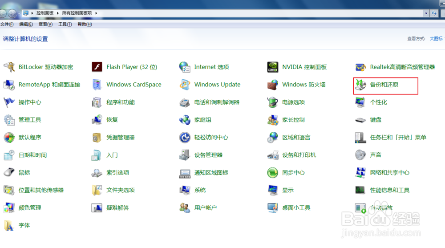Open the 位置和其他传感器 link
This screenshot has height=248, width=445.
[x=41, y=190]
